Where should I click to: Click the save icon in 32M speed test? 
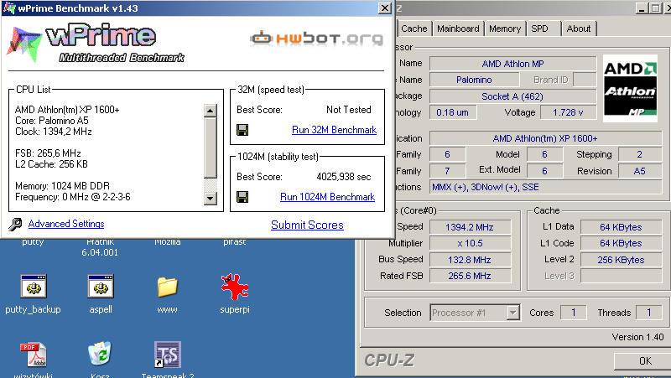(242, 130)
